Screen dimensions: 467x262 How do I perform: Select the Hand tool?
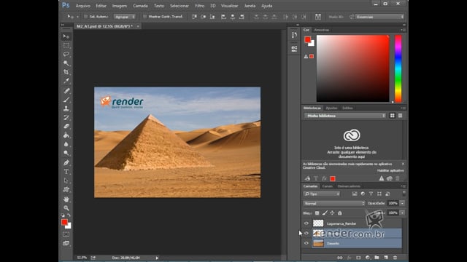pos(66,199)
